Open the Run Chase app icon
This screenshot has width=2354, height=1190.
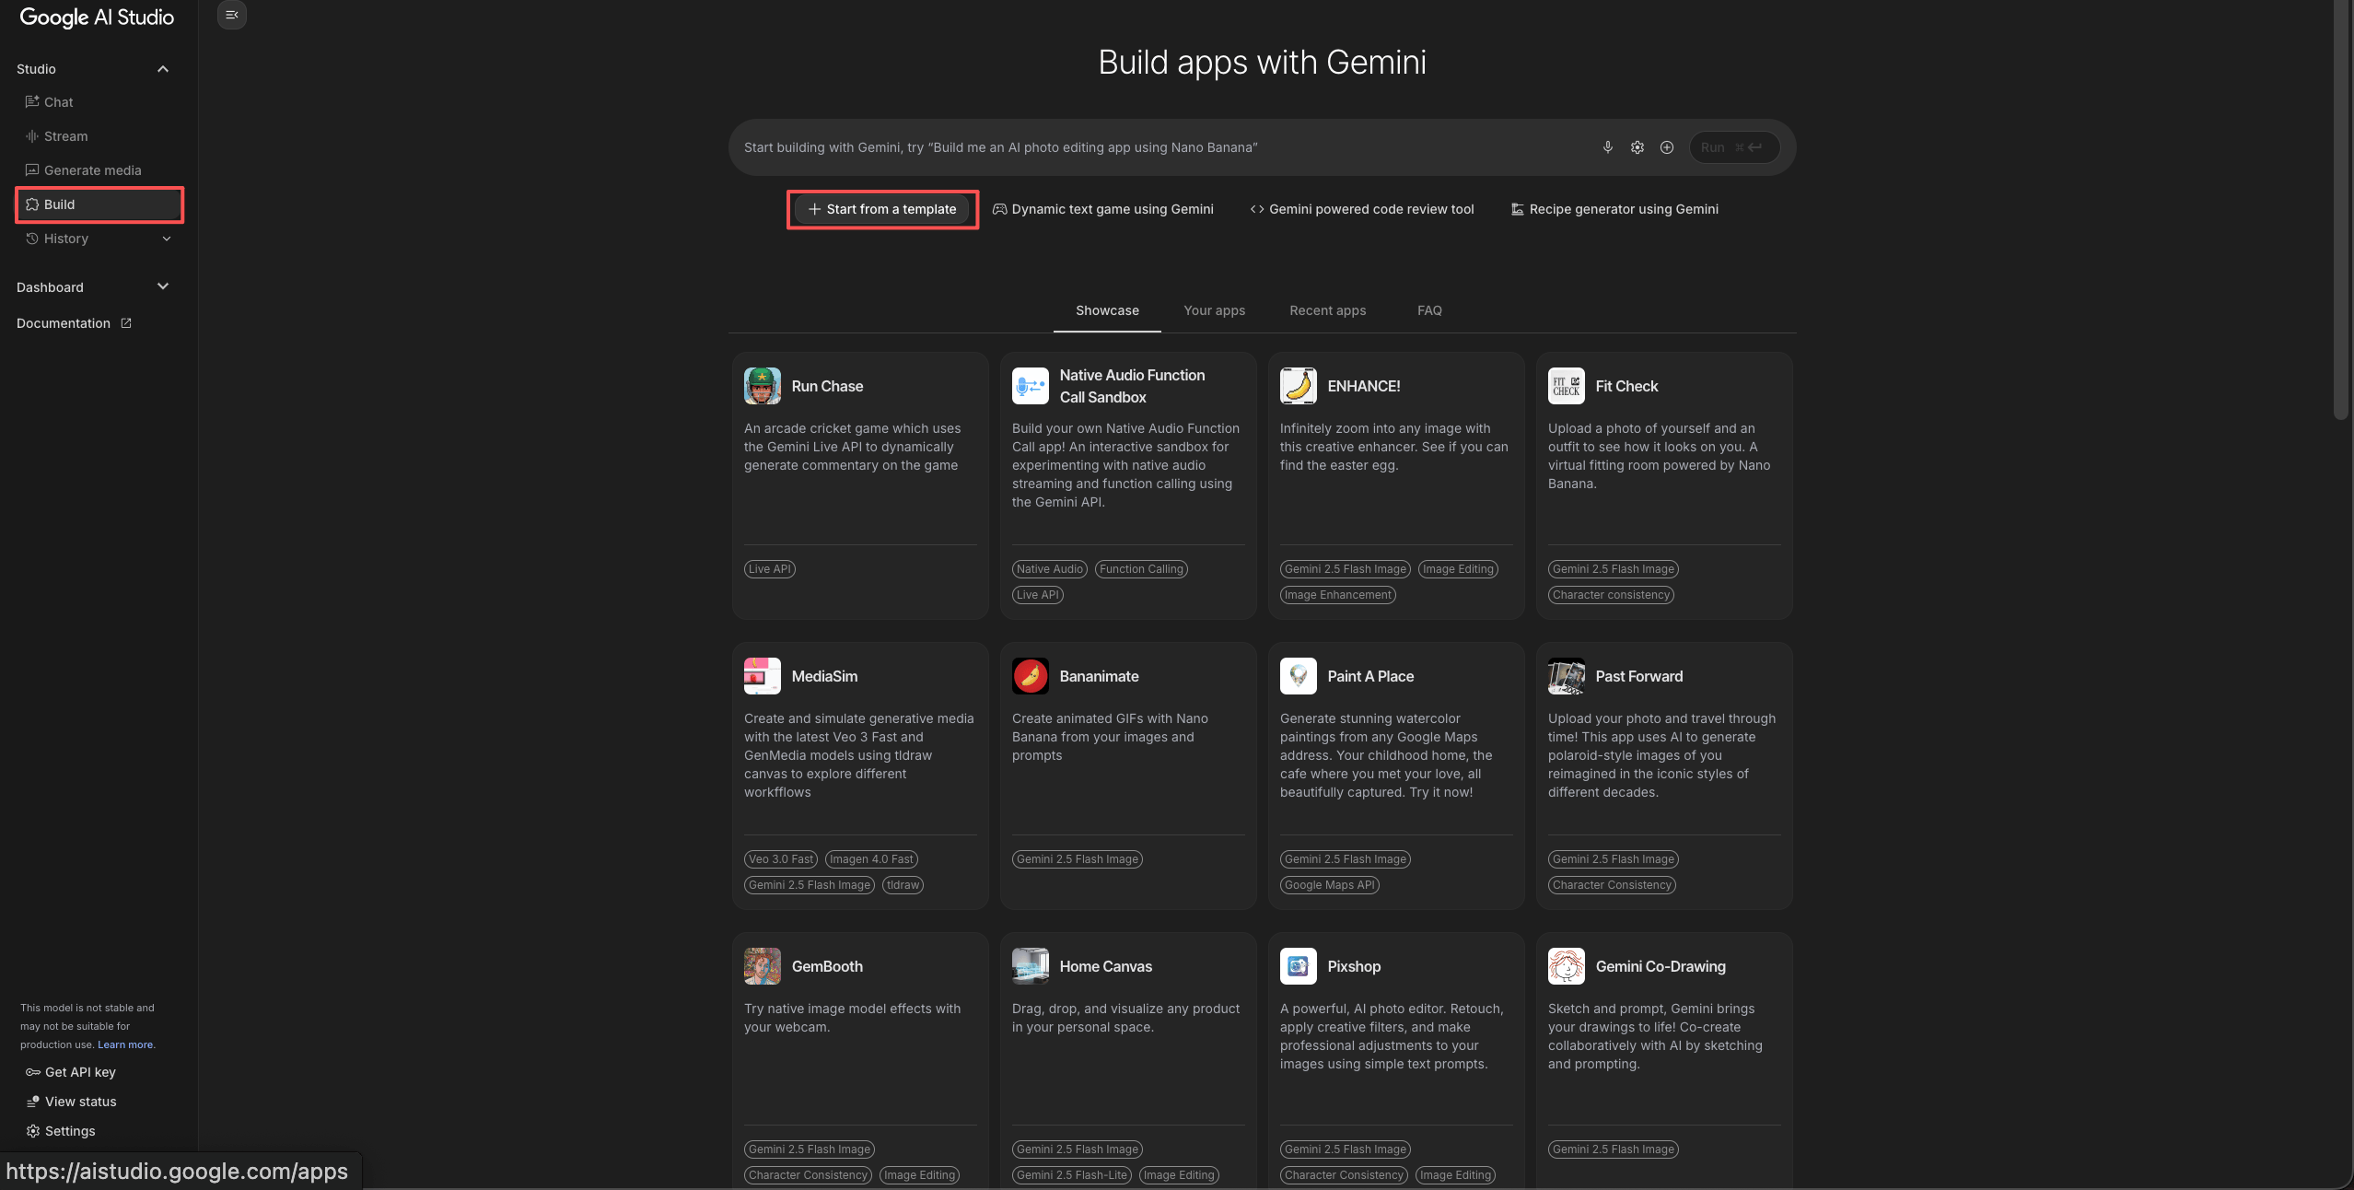(762, 386)
